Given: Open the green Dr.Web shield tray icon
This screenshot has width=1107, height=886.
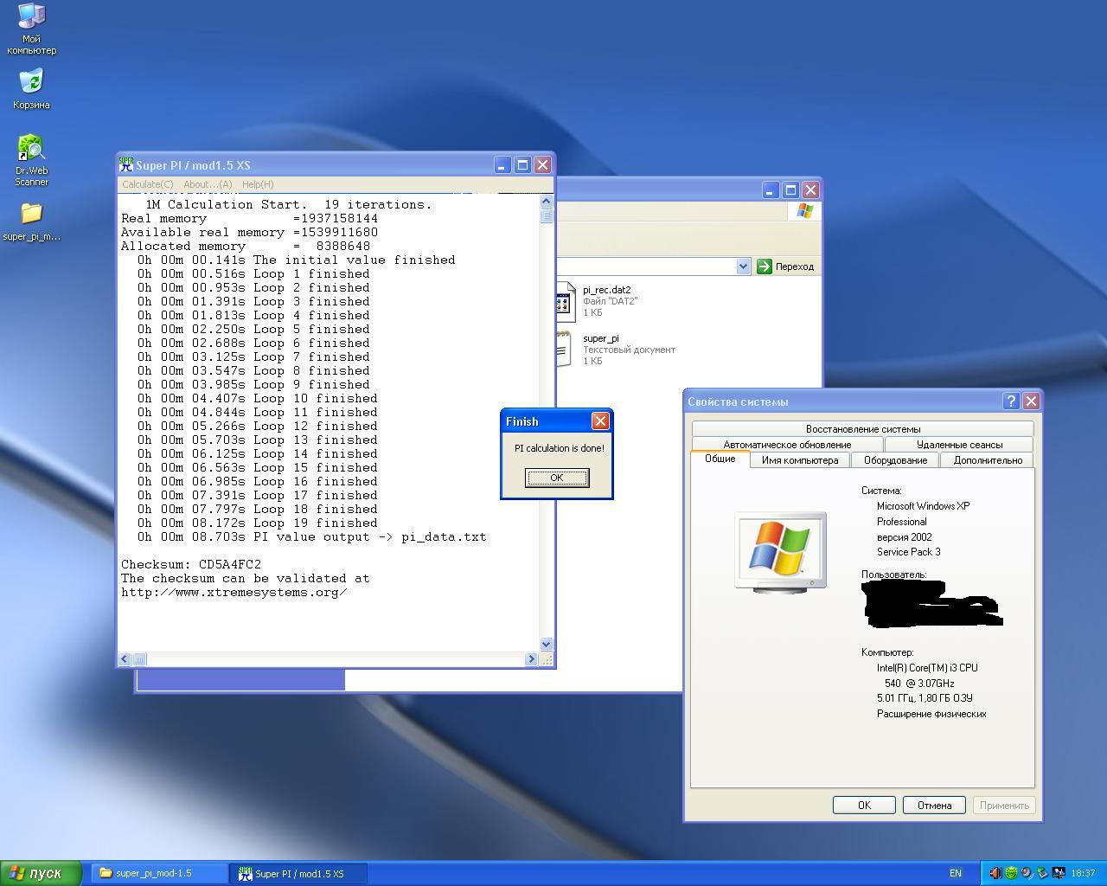Looking at the screenshot, I should [x=1011, y=873].
